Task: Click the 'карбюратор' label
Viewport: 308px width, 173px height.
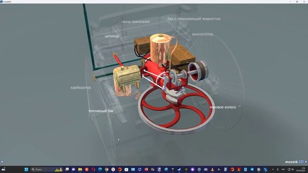Action: pos(81,87)
